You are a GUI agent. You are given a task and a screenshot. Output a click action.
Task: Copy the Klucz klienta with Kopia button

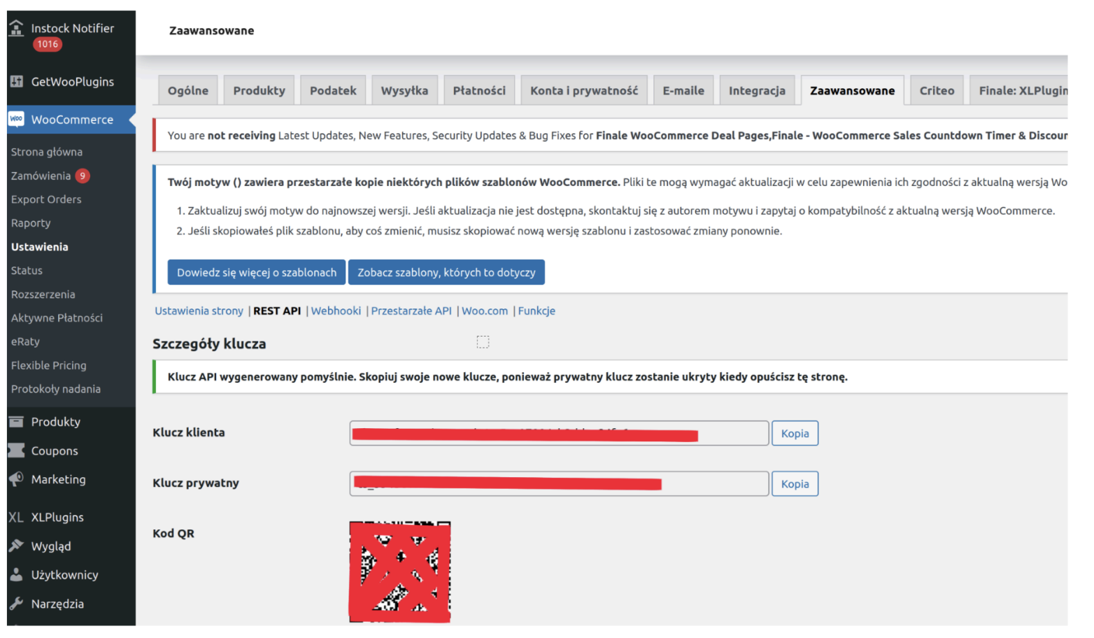[x=795, y=434]
